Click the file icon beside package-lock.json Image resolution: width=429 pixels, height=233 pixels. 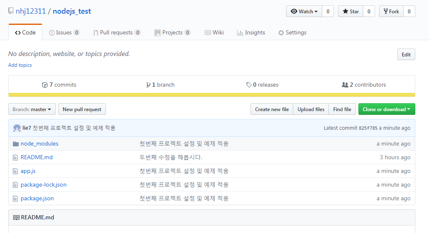tap(15, 185)
